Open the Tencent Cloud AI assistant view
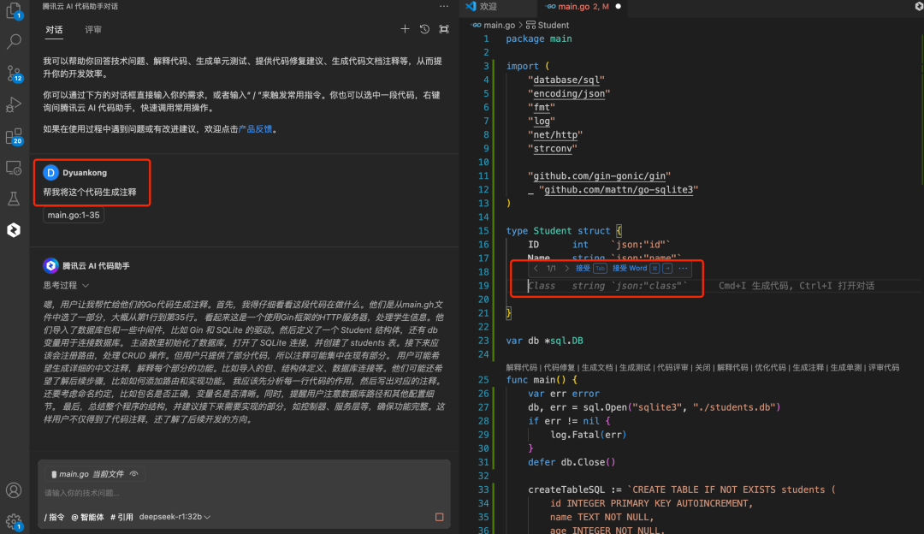 14,230
